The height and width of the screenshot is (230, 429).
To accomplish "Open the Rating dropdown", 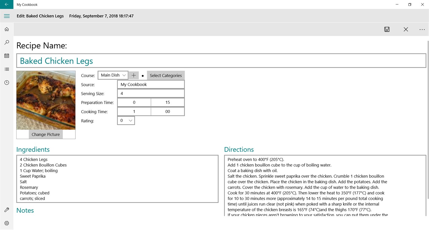I will [126, 120].
